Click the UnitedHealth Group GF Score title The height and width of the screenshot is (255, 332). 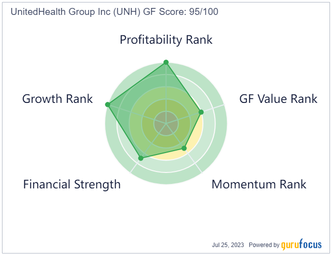click(114, 11)
